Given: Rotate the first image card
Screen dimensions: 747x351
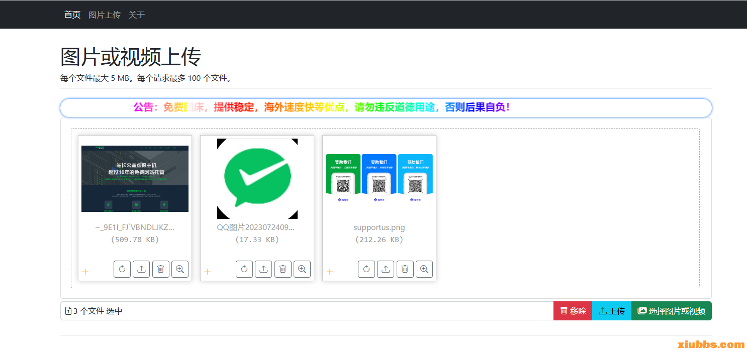Looking at the screenshot, I should [122, 269].
